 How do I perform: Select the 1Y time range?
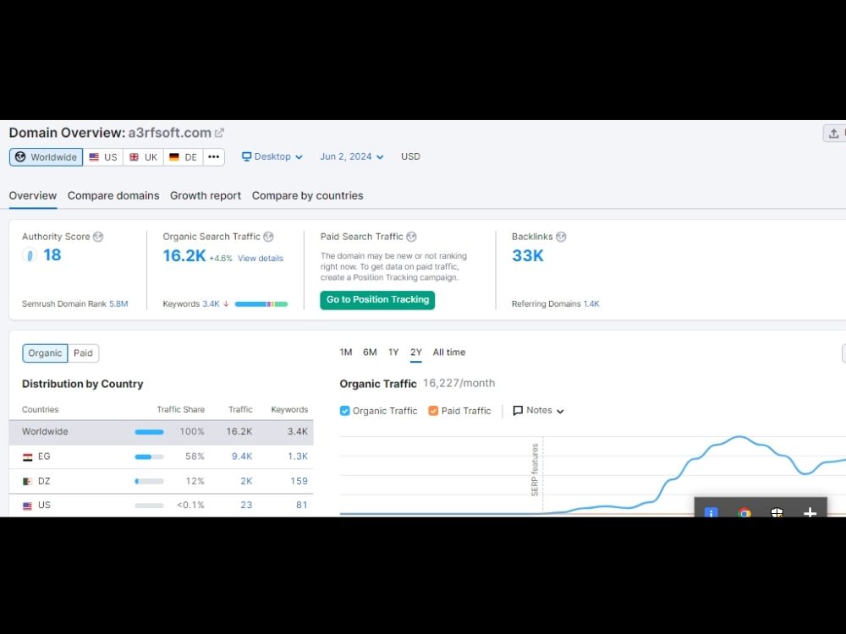393,352
